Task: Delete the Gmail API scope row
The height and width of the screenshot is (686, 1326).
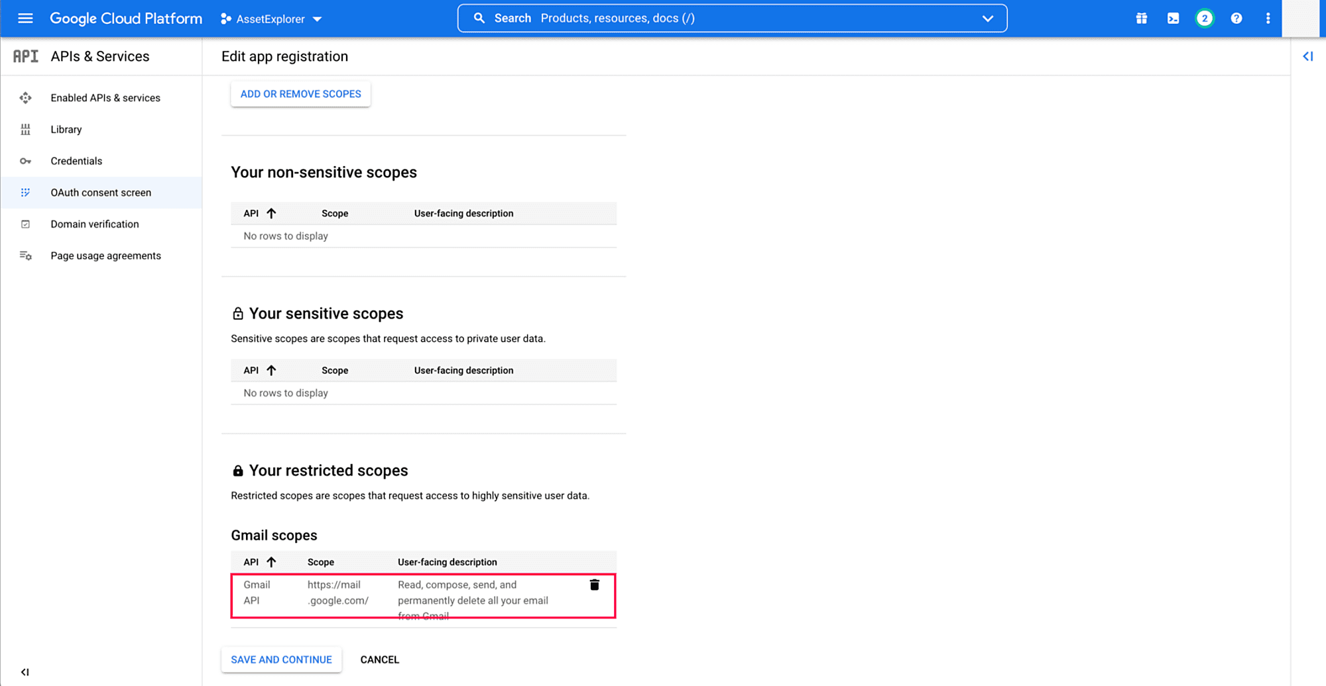Action: click(594, 585)
